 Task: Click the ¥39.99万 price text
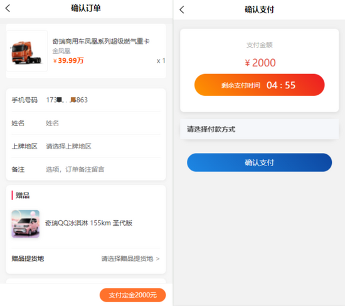click(x=68, y=60)
